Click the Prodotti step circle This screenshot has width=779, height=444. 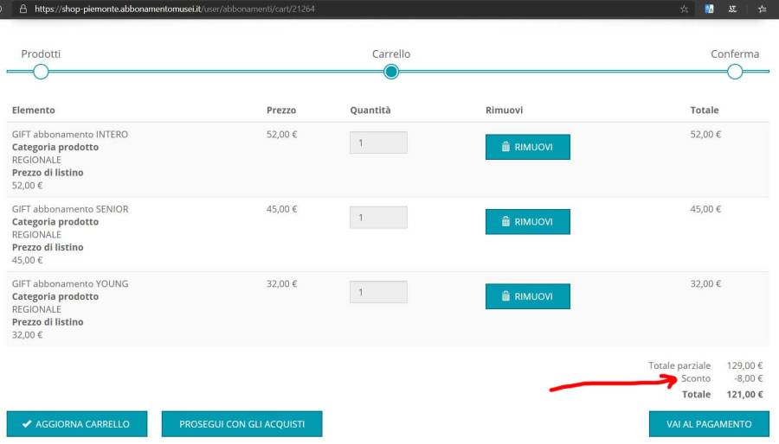pyautogui.click(x=41, y=72)
